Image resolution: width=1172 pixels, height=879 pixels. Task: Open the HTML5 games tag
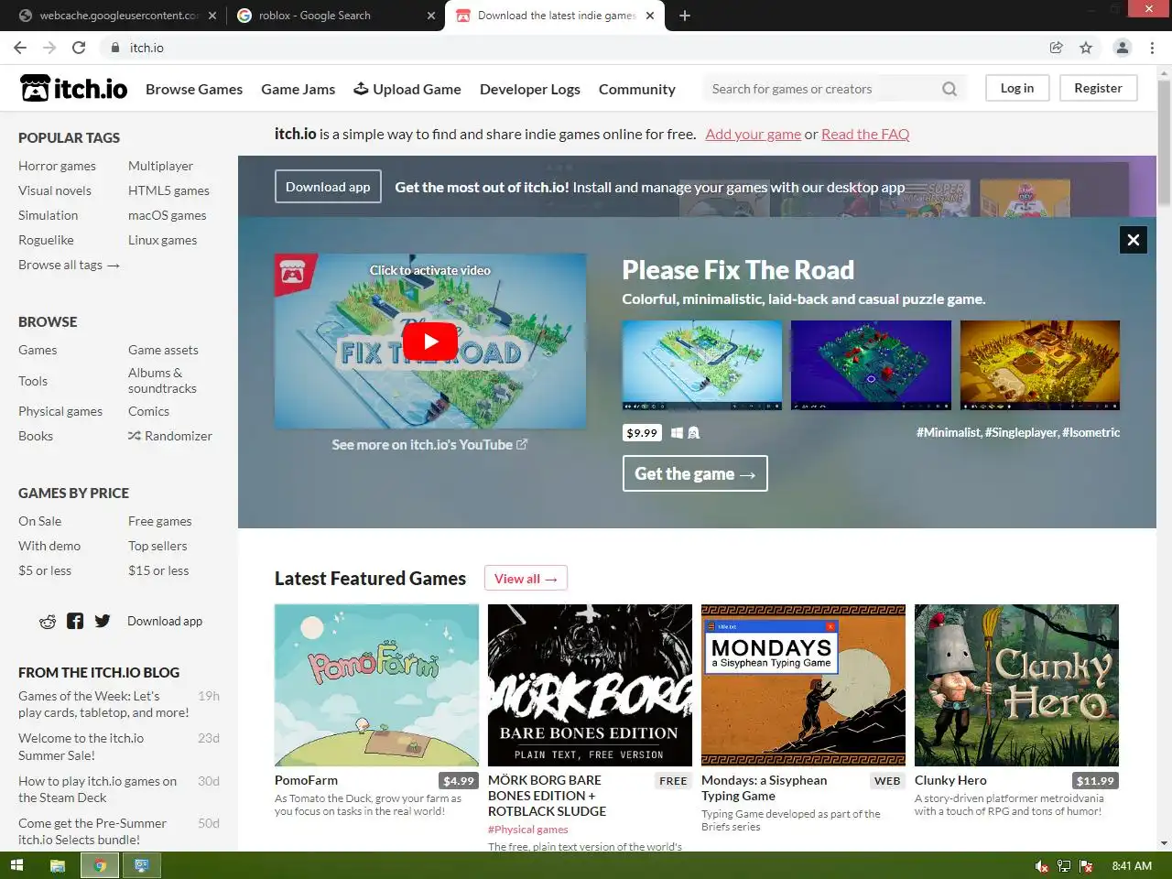pyautogui.click(x=168, y=190)
